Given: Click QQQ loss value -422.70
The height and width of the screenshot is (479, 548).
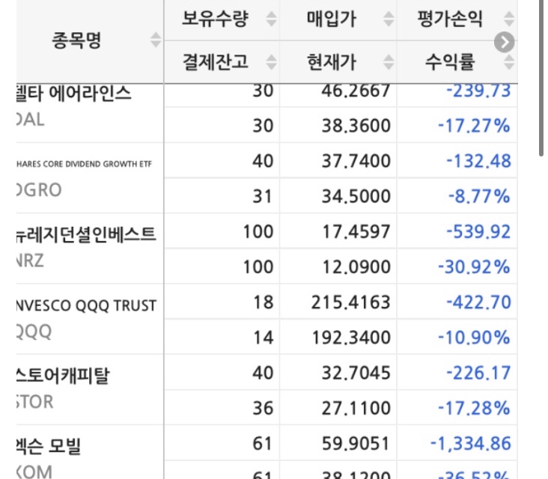Looking at the screenshot, I should [x=479, y=302].
